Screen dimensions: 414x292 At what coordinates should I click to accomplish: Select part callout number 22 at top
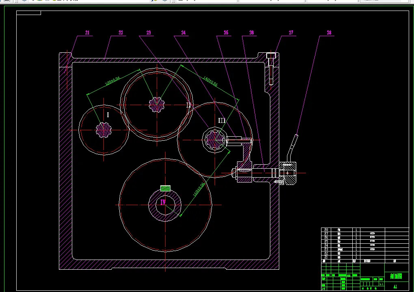click(121, 33)
